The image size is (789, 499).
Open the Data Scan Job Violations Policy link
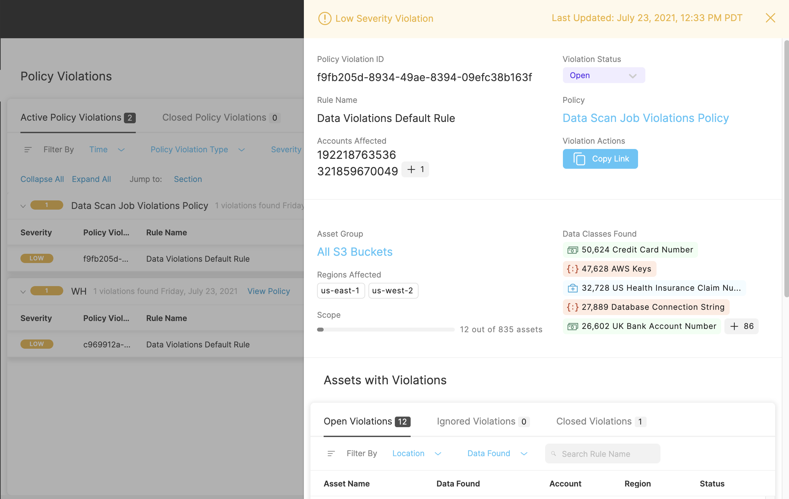pyautogui.click(x=645, y=118)
